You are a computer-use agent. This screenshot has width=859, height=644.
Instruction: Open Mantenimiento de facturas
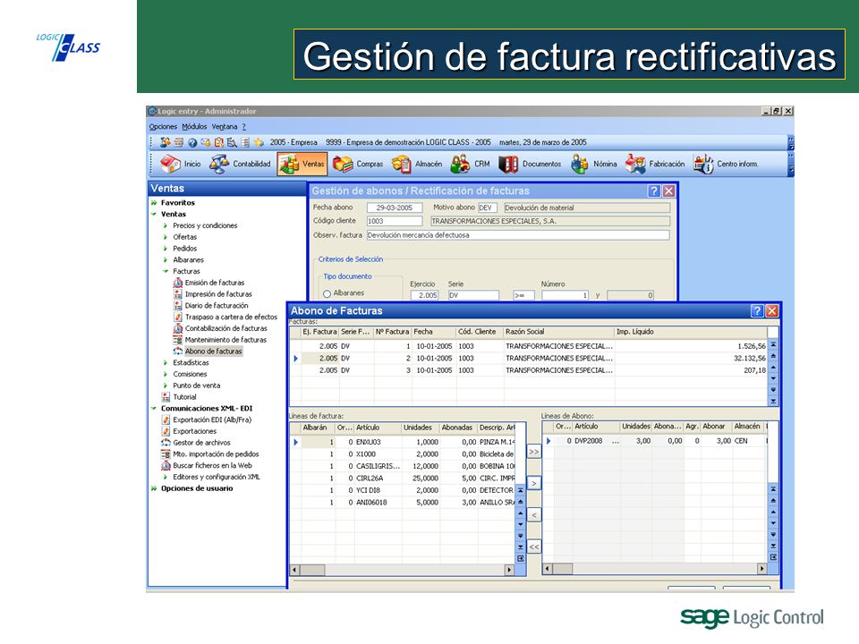[x=220, y=340]
